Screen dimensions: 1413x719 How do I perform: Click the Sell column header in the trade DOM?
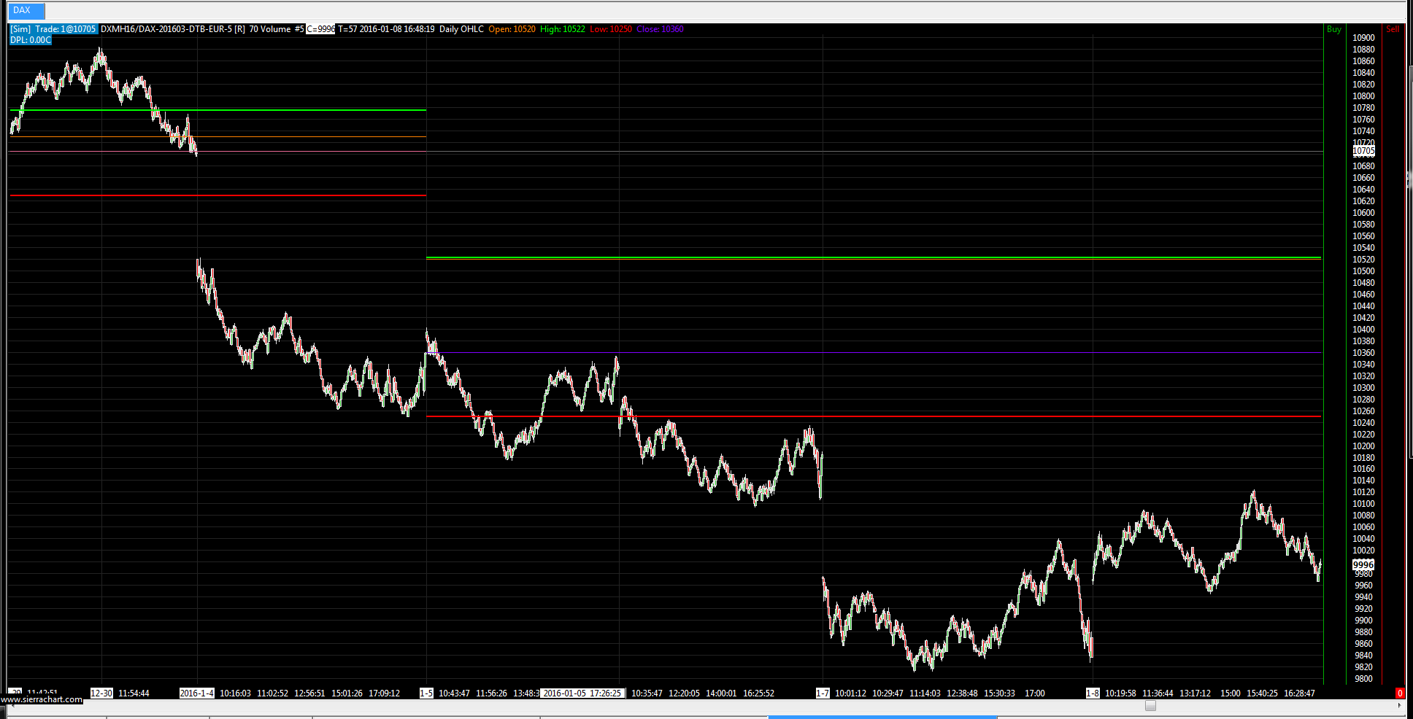pyautogui.click(x=1393, y=29)
